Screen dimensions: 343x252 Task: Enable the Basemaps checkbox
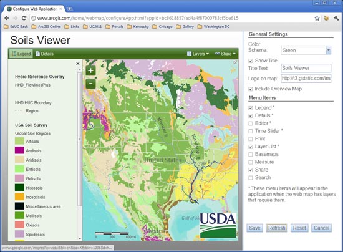coord(251,155)
